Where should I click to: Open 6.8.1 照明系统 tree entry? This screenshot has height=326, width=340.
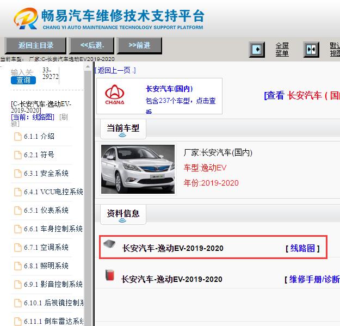tap(46, 266)
